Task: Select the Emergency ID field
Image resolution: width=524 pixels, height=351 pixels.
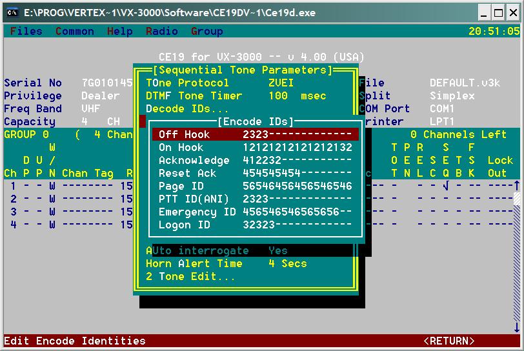Action: 256,212
